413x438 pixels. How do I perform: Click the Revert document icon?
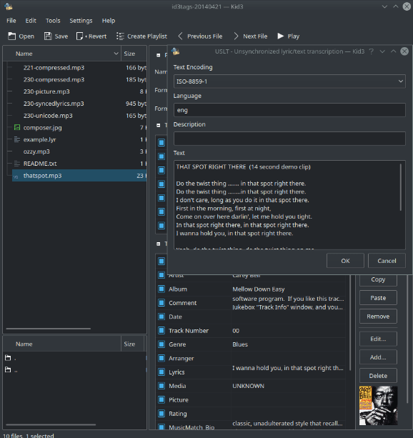(79, 36)
